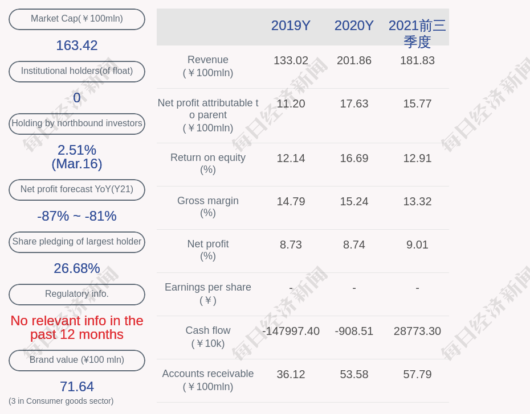Click the Institutional holders(of float) label

point(77,71)
